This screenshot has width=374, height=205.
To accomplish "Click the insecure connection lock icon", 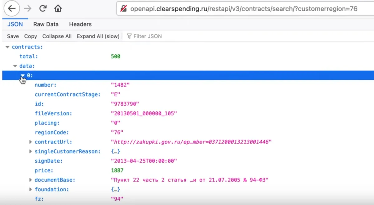I will [124, 9].
